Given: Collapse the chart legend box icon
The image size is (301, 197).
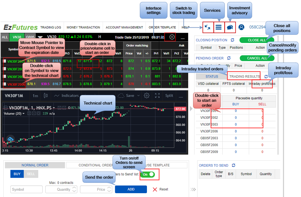Looking at the screenshot, I should (x=5, y=108).
